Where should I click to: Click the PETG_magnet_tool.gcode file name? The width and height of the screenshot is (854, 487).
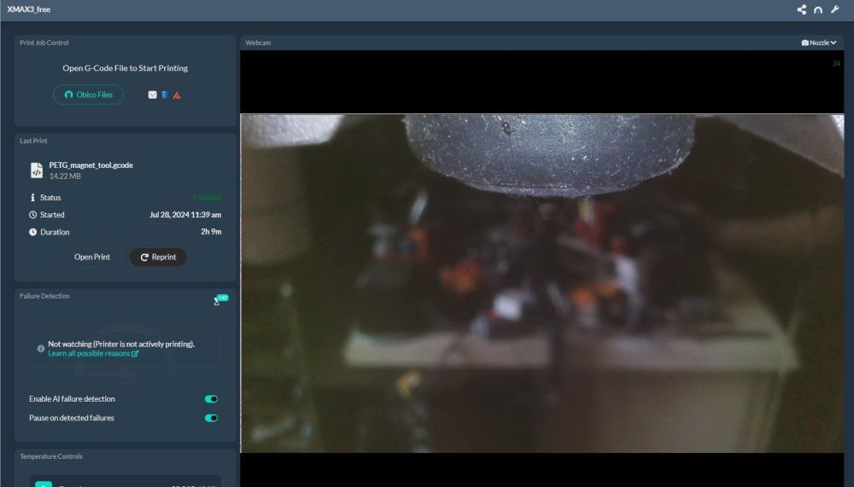pos(91,165)
